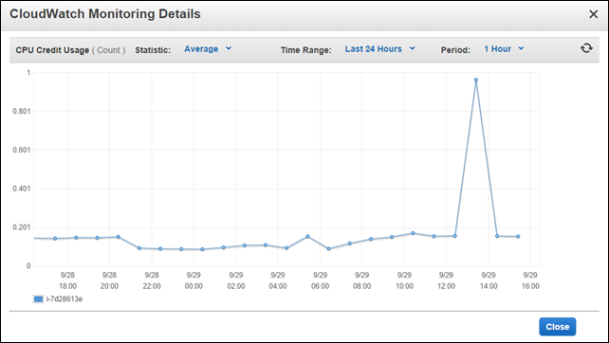Image resolution: width=609 pixels, height=343 pixels.
Task: Click the last data point before 16:00
Action: pos(518,236)
